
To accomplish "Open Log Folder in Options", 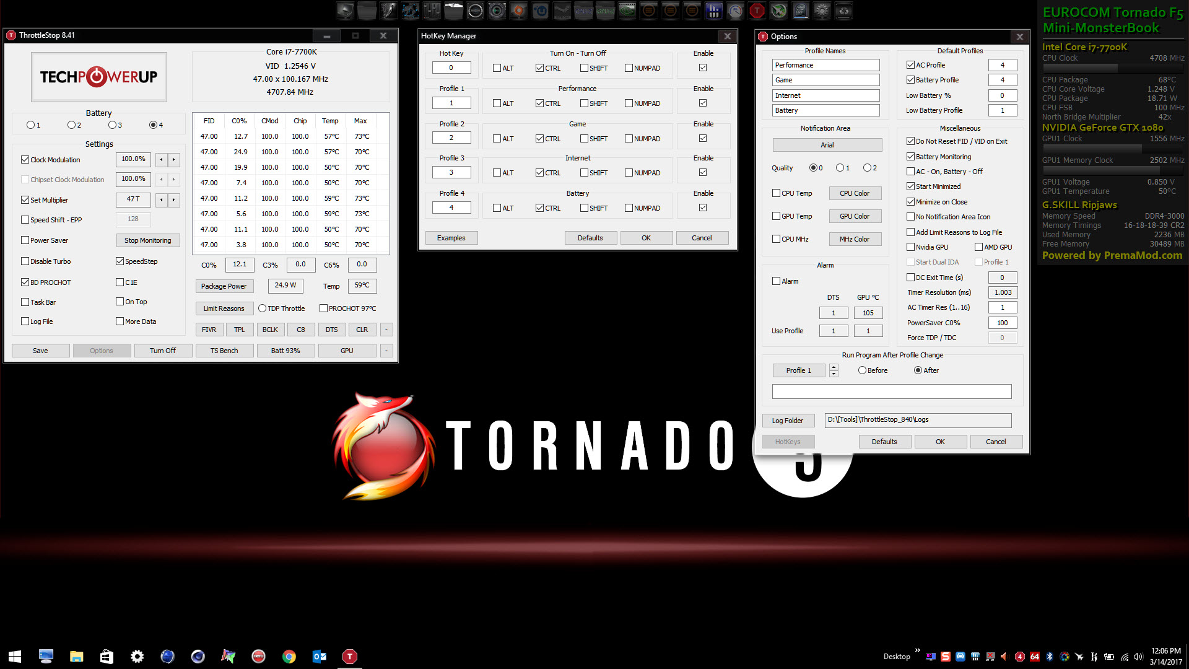I will coord(788,421).
